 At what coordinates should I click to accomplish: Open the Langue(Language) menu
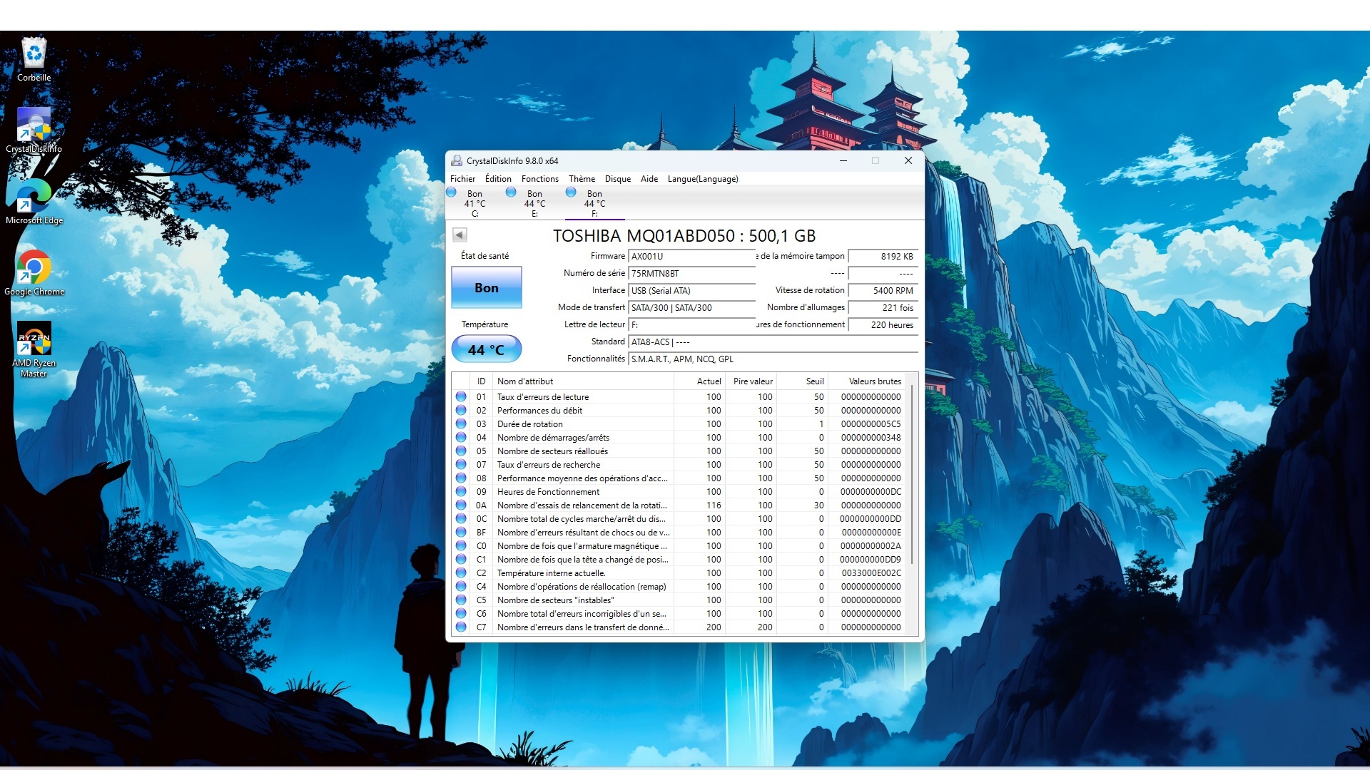(x=702, y=179)
